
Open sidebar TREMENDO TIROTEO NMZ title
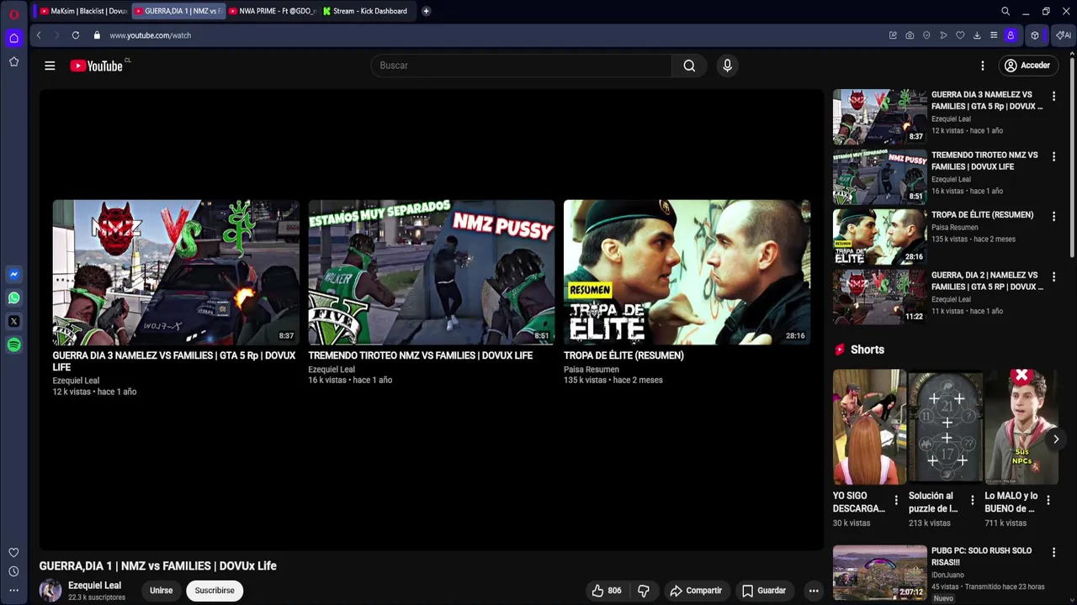click(984, 160)
